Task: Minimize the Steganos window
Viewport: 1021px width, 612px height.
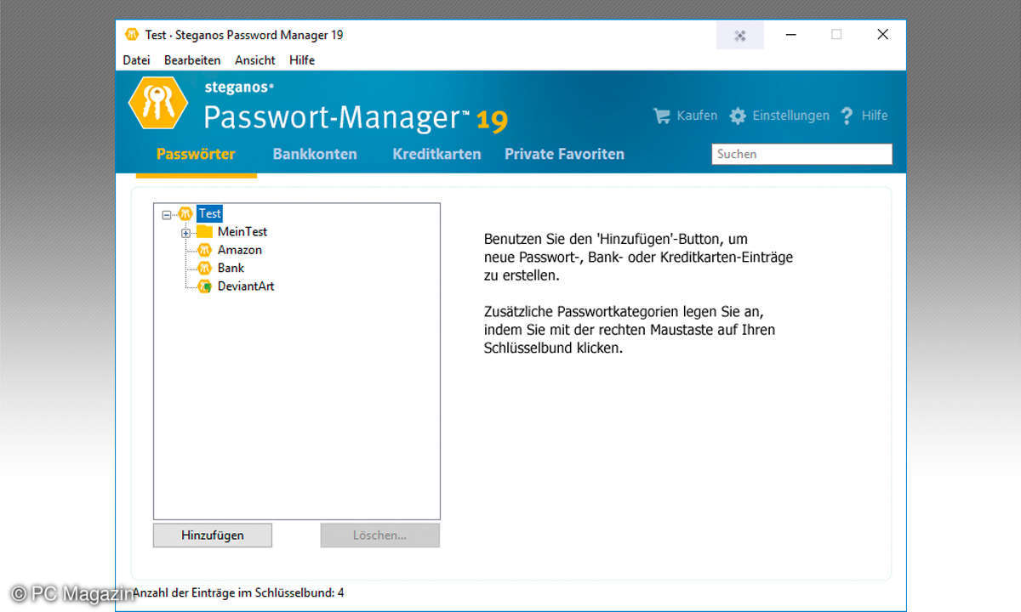Action: pos(791,35)
